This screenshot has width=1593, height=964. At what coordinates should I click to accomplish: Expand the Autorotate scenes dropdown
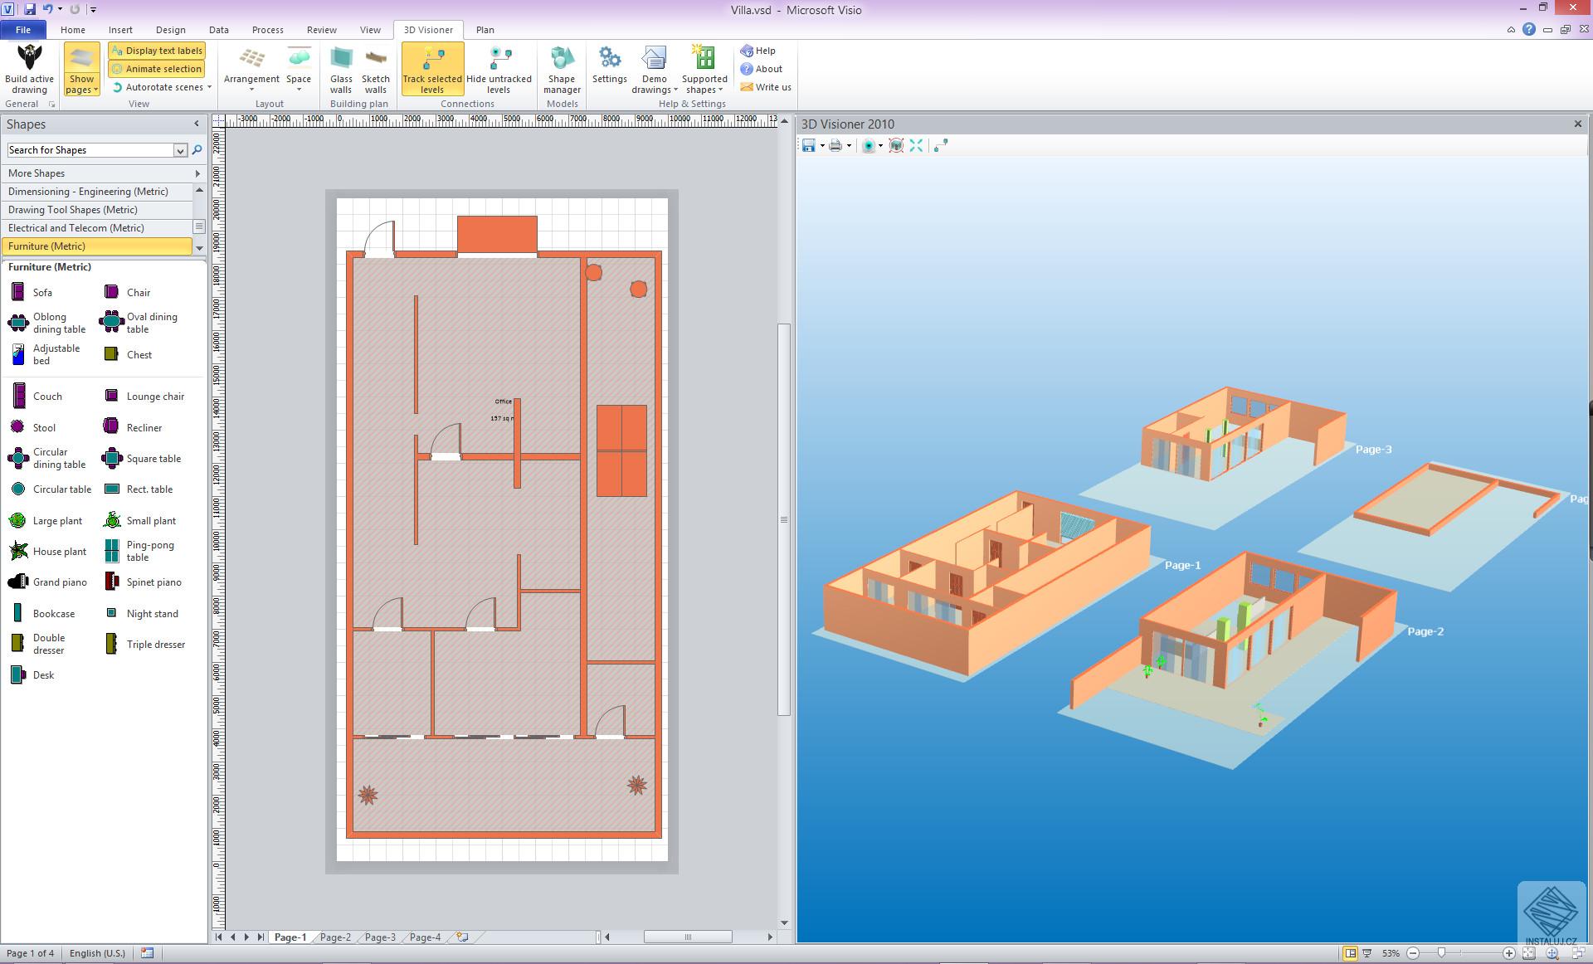tap(209, 87)
